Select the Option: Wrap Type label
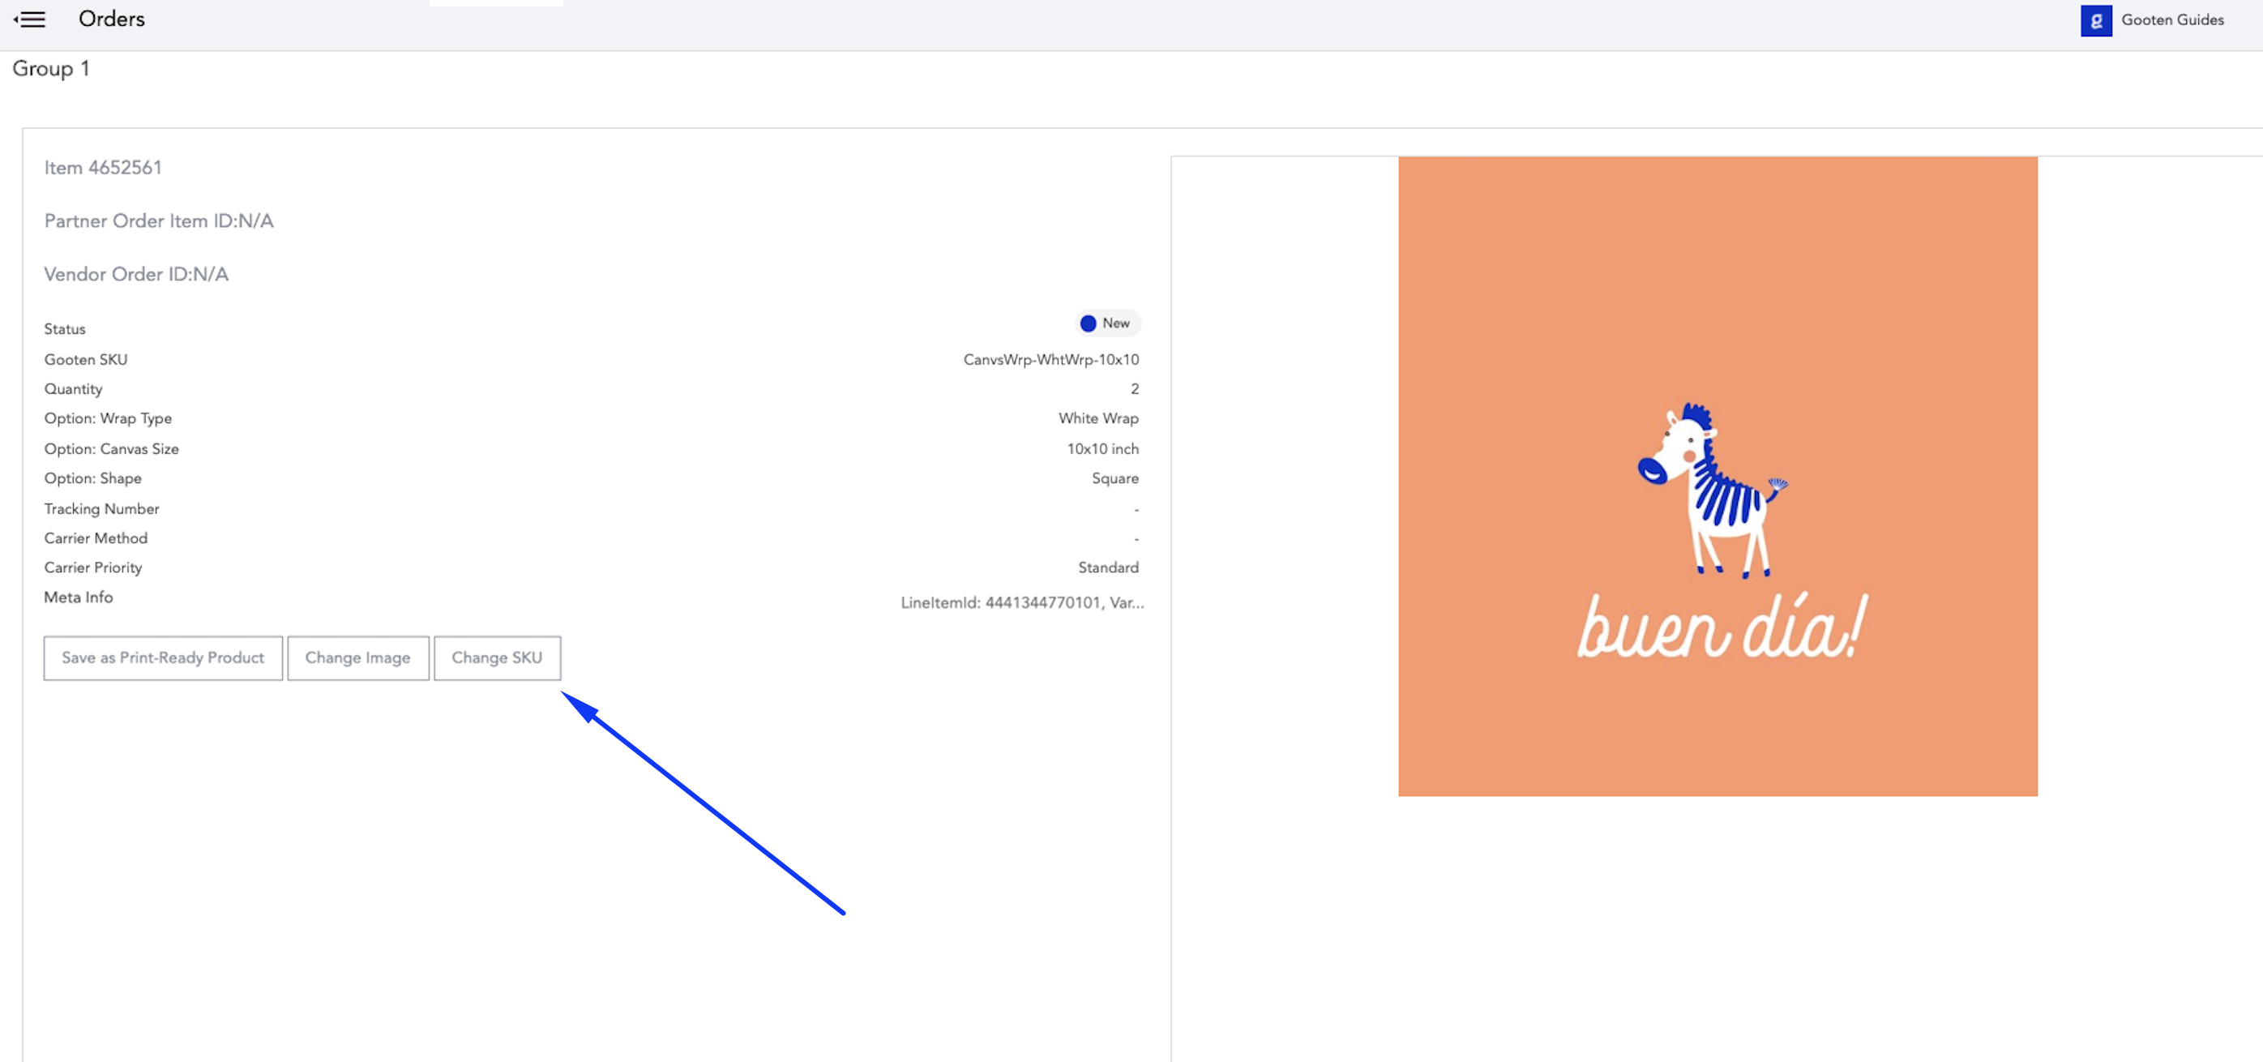The image size is (2263, 1062). tap(108, 418)
